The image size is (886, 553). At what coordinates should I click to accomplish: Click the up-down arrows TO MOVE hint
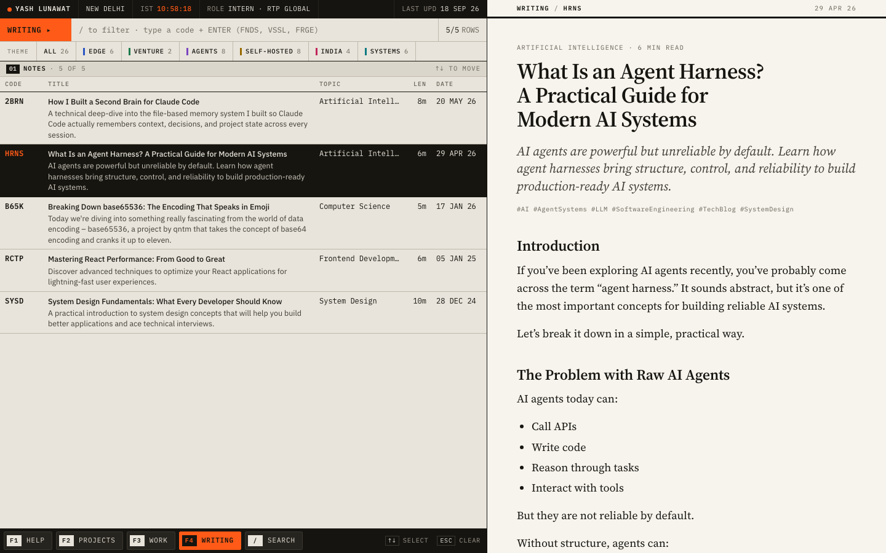pyautogui.click(x=458, y=69)
